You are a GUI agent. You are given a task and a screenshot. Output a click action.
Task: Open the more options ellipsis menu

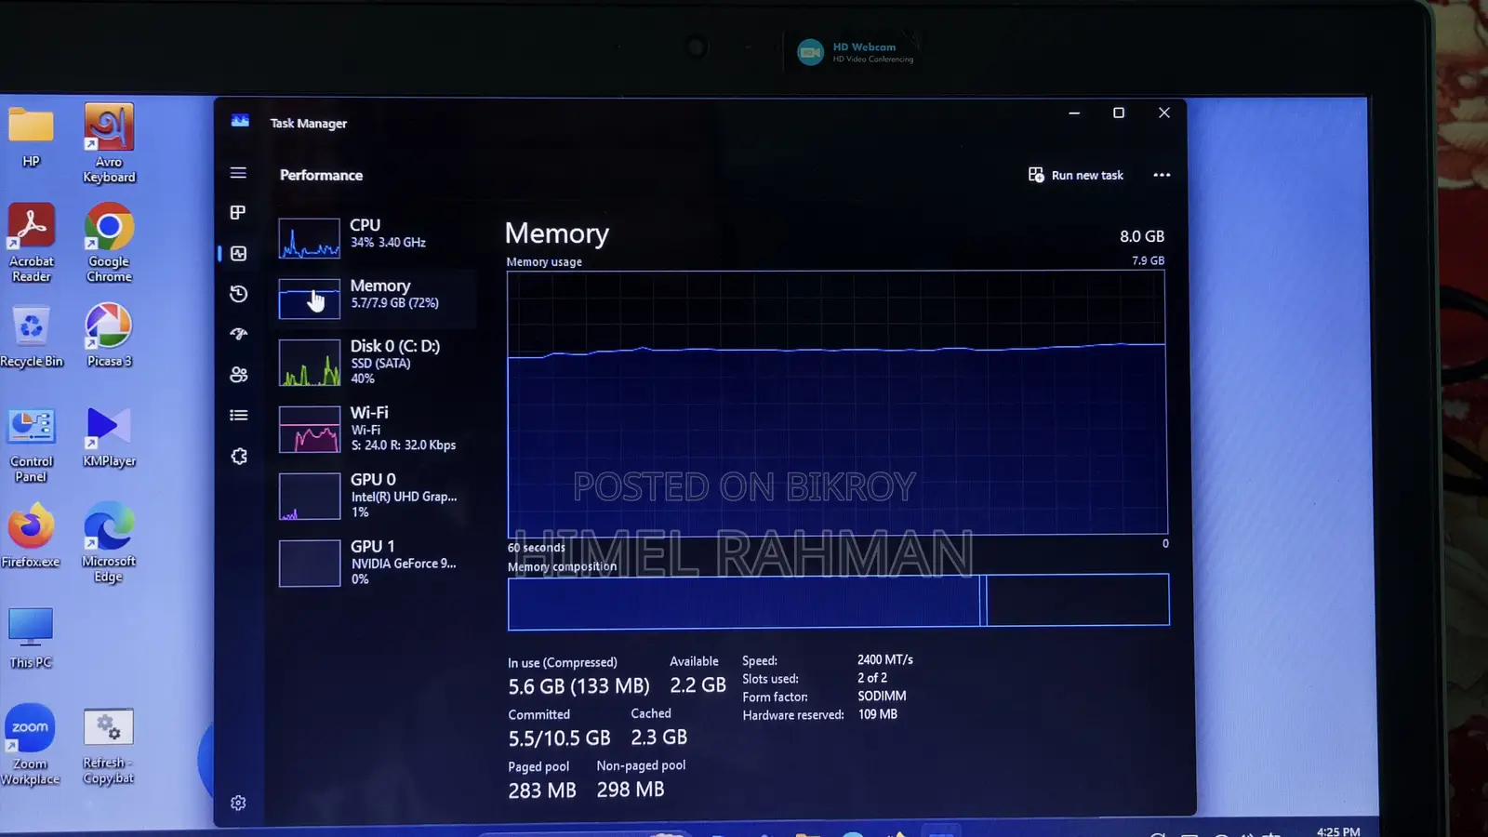coord(1162,175)
